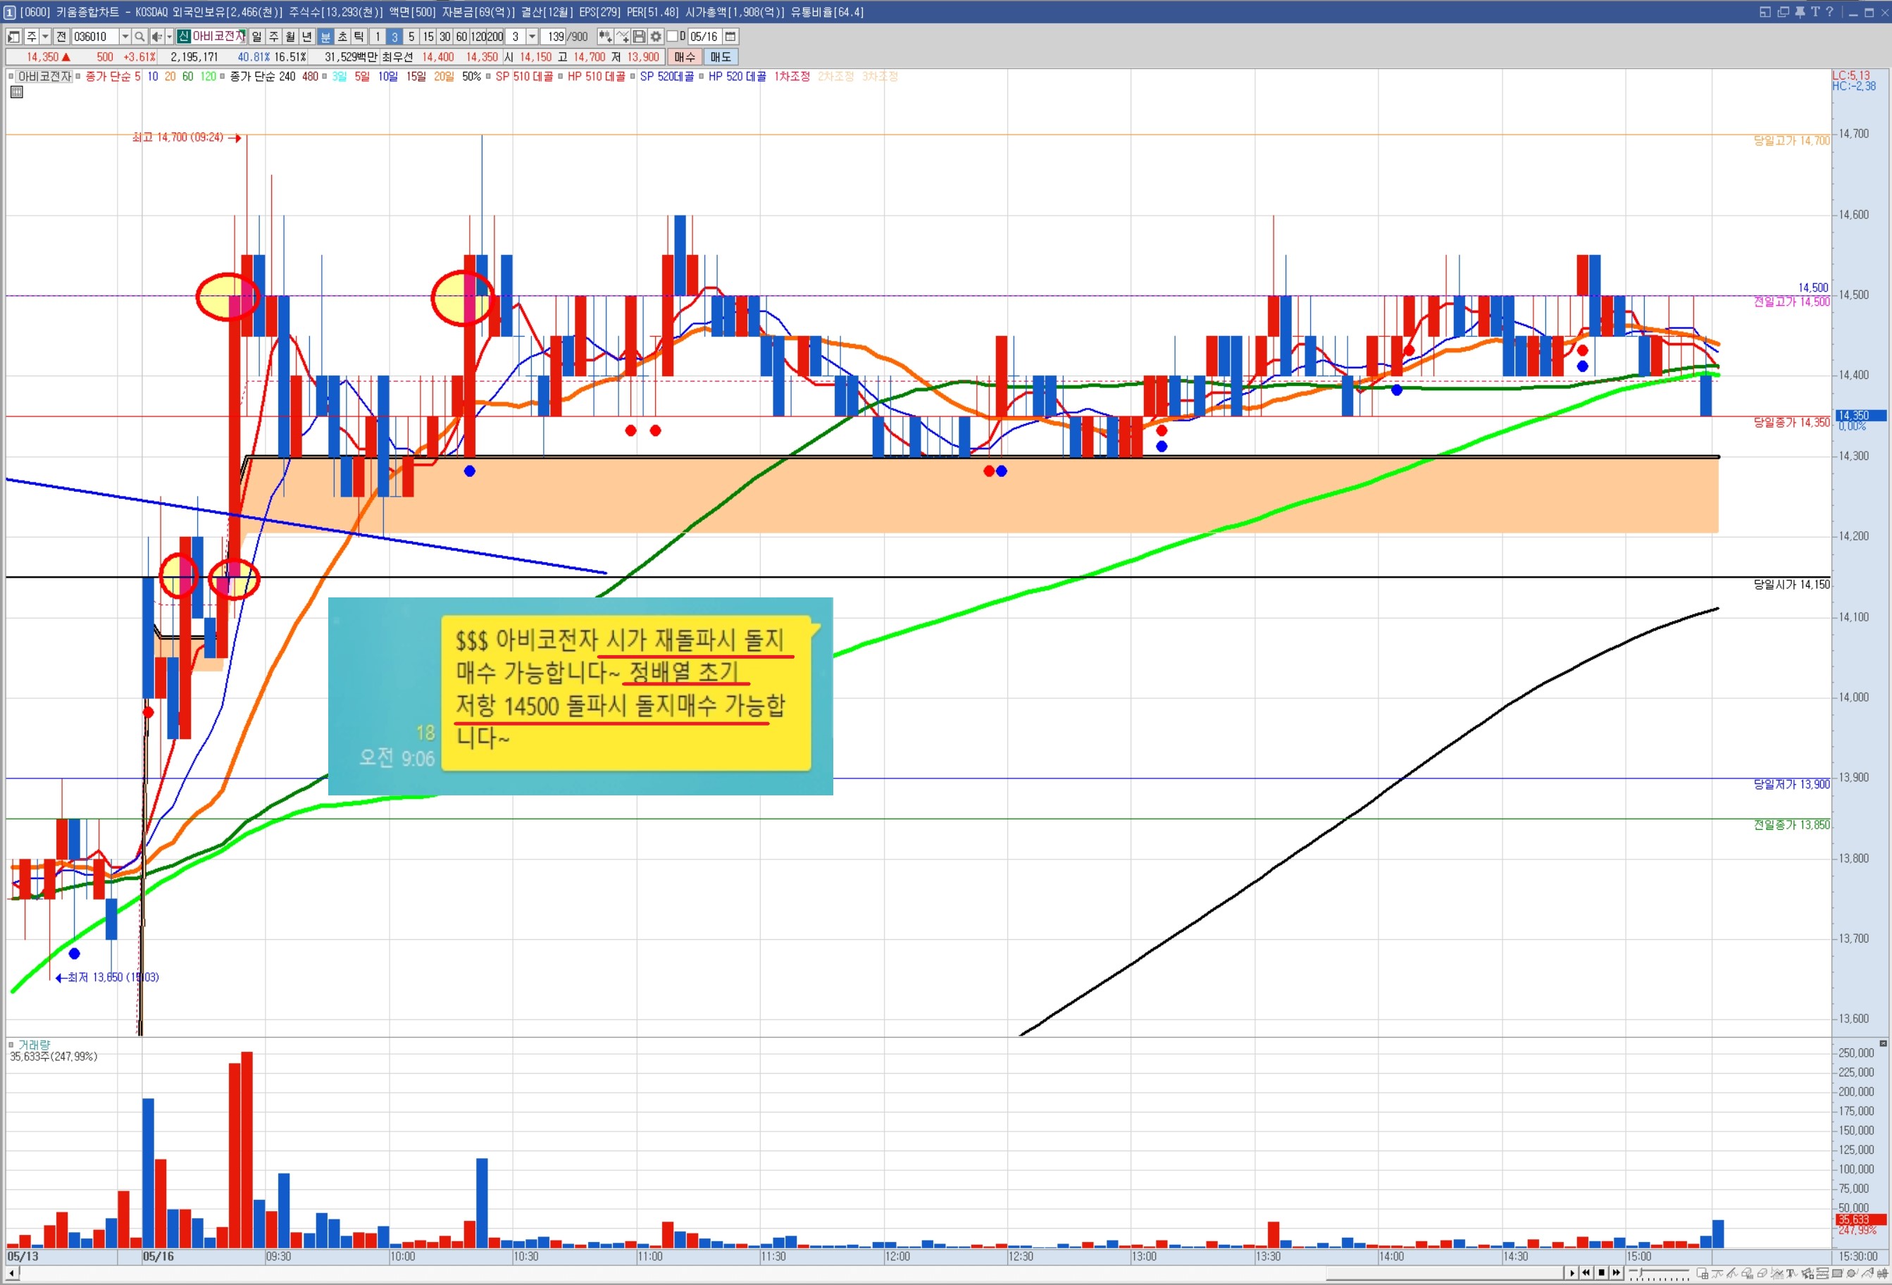Select the text annotation tool icon

(x=1791, y=1274)
